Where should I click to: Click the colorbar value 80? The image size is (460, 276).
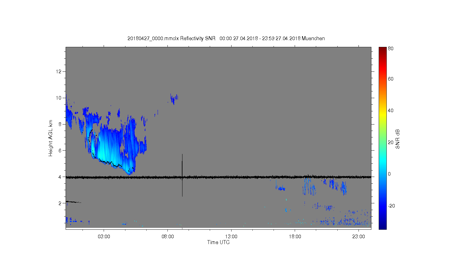(x=391, y=48)
